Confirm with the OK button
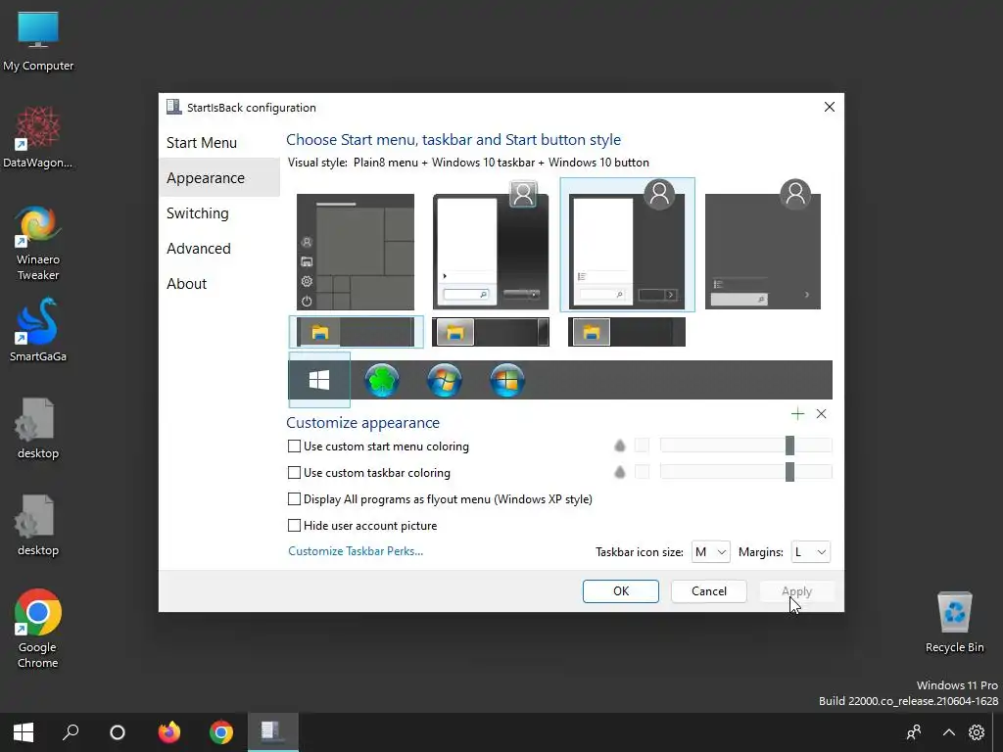Screen dimensions: 1003x752 (620, 591)
